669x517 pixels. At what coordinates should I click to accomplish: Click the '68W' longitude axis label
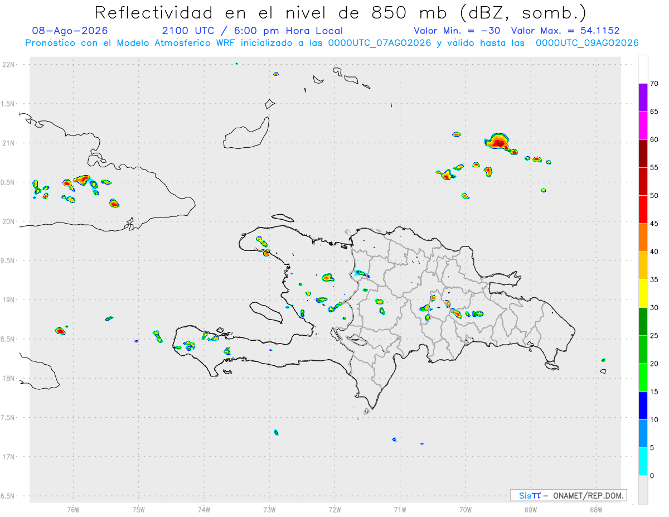click(x=596, y=509)
